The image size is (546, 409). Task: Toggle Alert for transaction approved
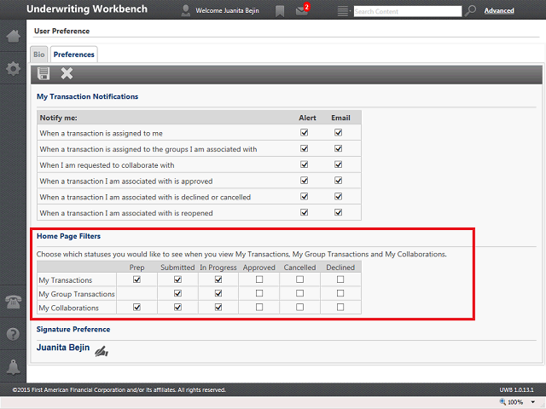click(305, 181)
